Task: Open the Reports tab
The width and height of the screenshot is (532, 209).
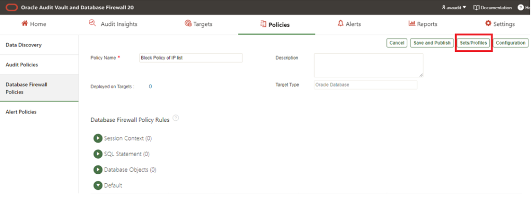Action: 423,24
